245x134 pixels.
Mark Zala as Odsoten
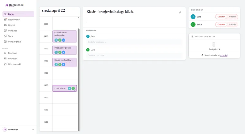(221, 17)
